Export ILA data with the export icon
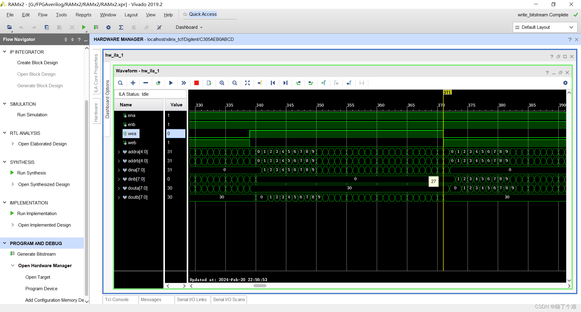 click(209, 83)
